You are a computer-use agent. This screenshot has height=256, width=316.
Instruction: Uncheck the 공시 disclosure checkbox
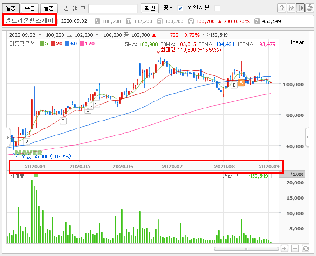(180, 8)
